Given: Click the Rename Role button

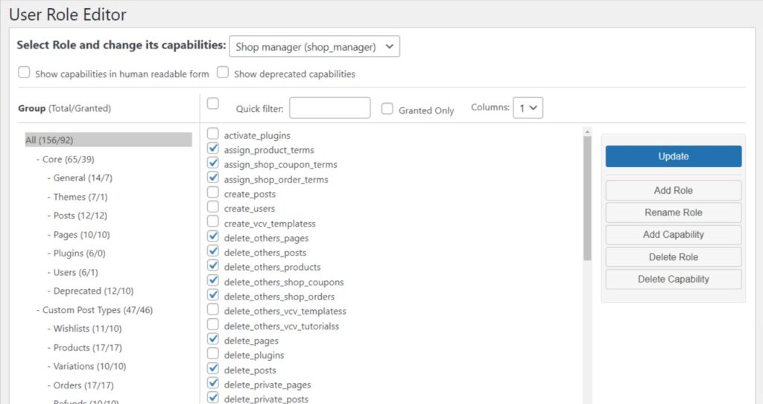Looking at the screenshot, I should click(673, 212).
